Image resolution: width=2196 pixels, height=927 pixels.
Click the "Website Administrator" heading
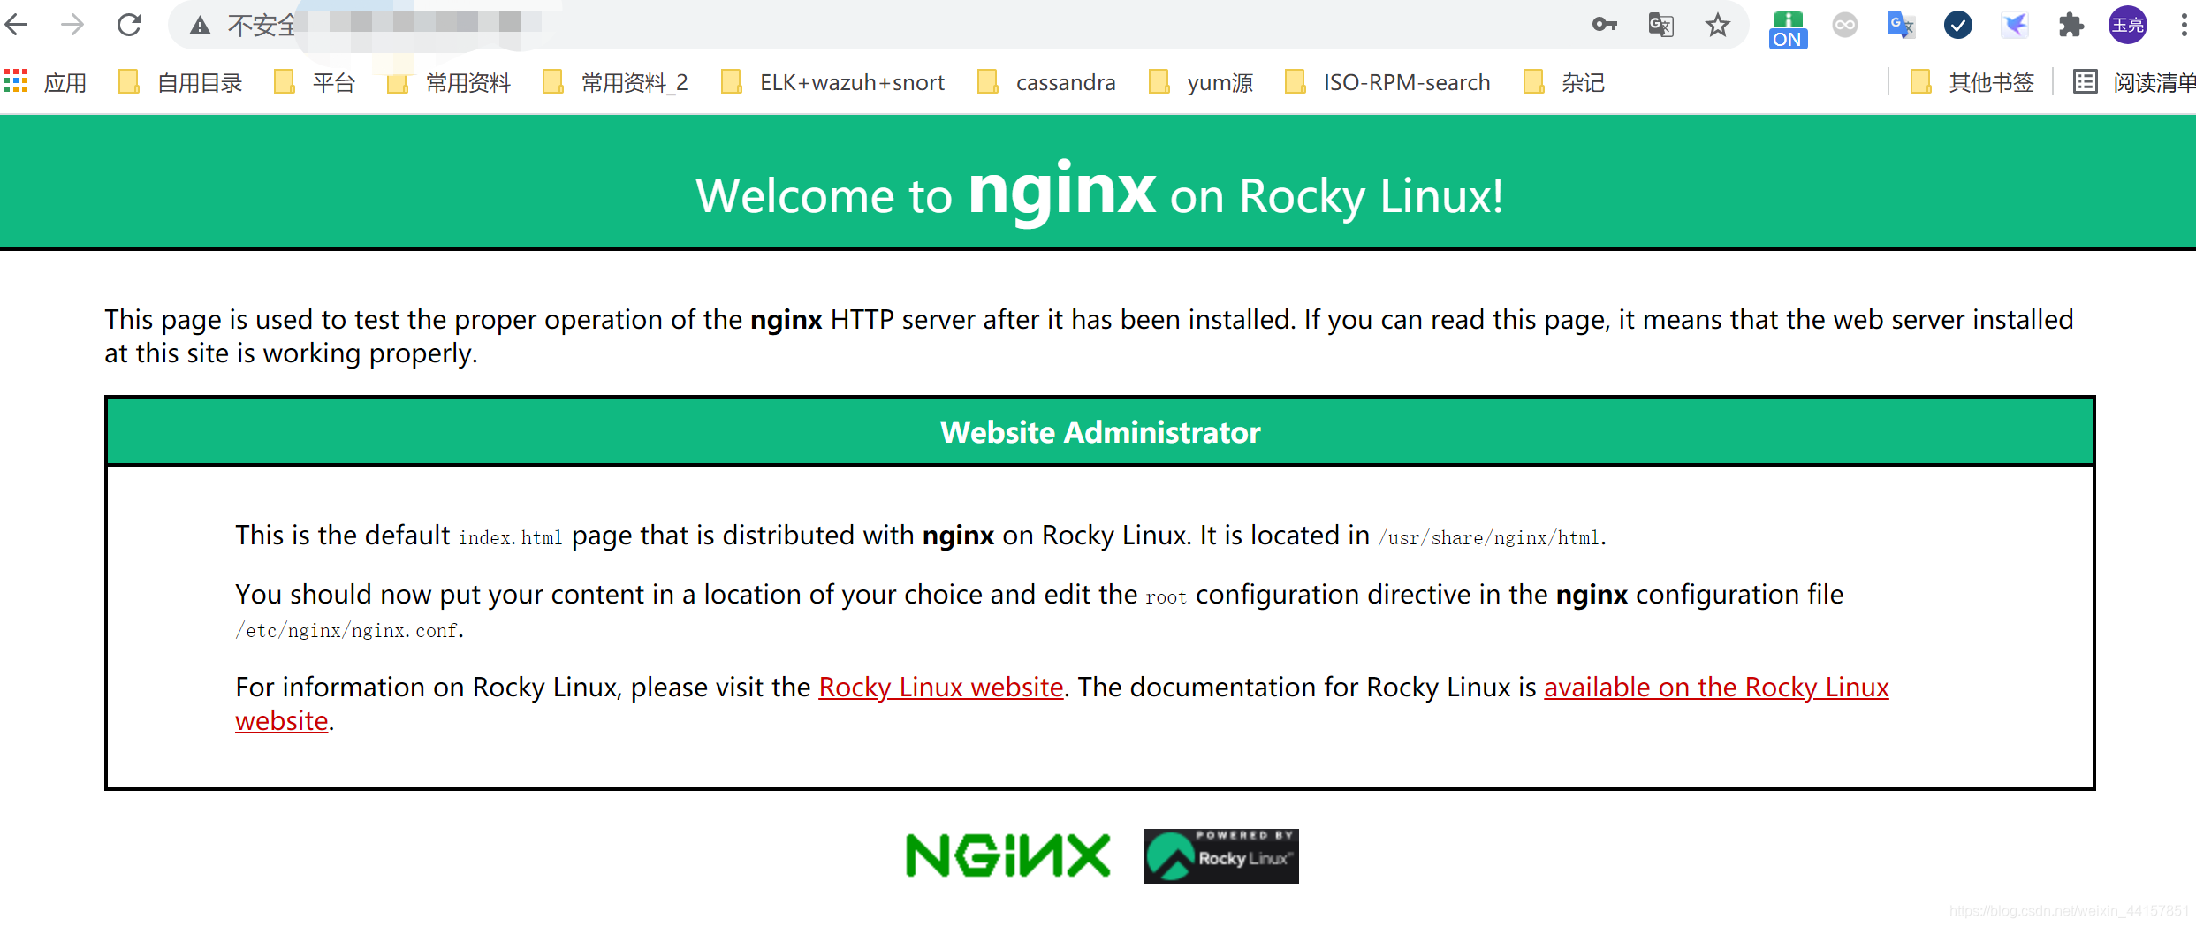(1099, 432)
